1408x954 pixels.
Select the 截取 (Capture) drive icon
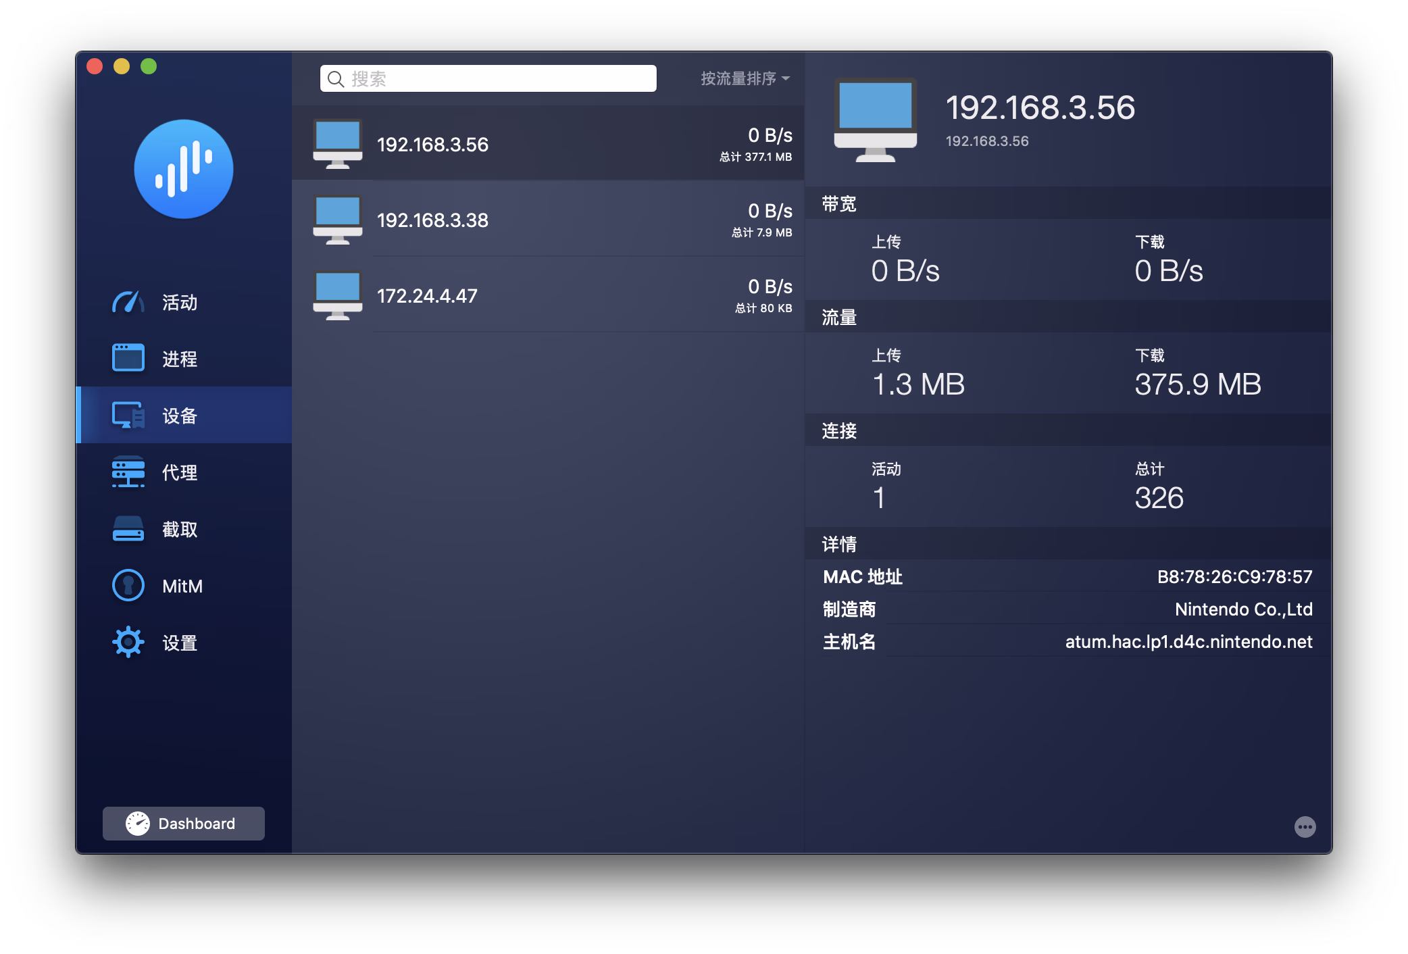click(x=128, y=529)
